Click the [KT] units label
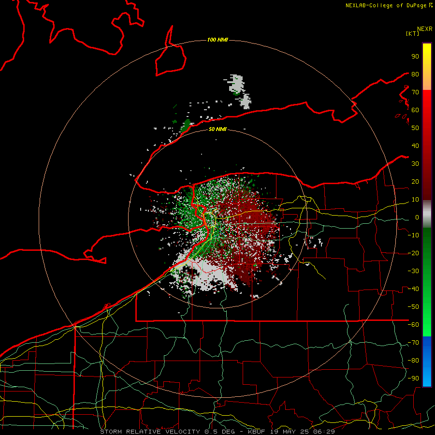The width and height of the screenshot is (435, 435). coord(413,33)
